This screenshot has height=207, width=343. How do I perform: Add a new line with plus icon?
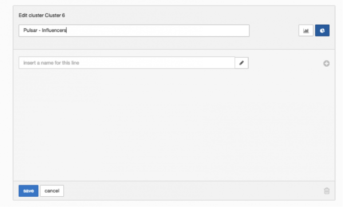point(326,63)
